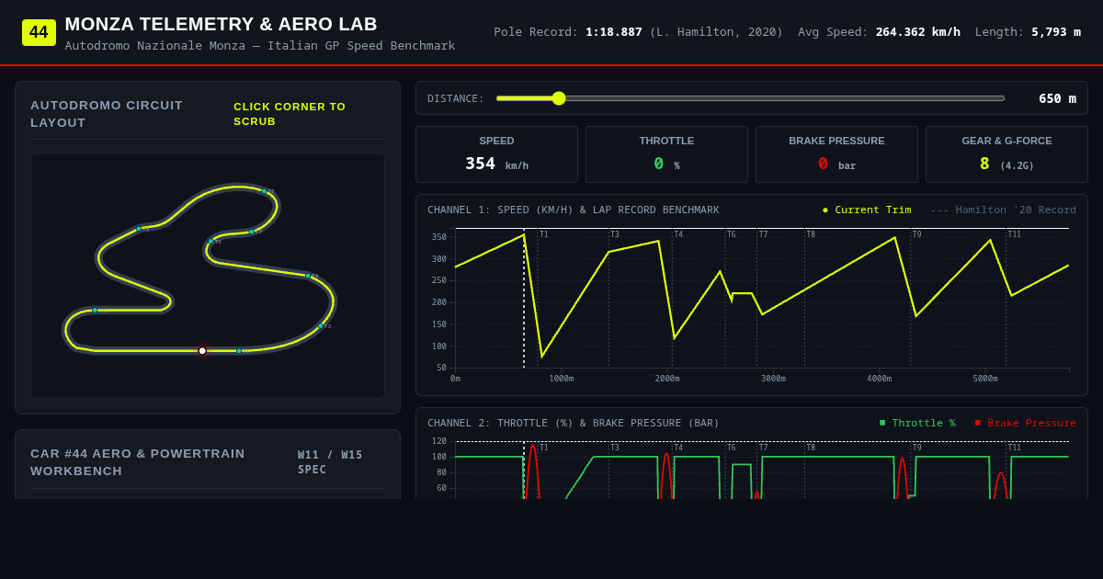The height and width of the screenshot is (579, 1103).
Task: Toggle the Current Trim legend entry
Action: (867, 210)
